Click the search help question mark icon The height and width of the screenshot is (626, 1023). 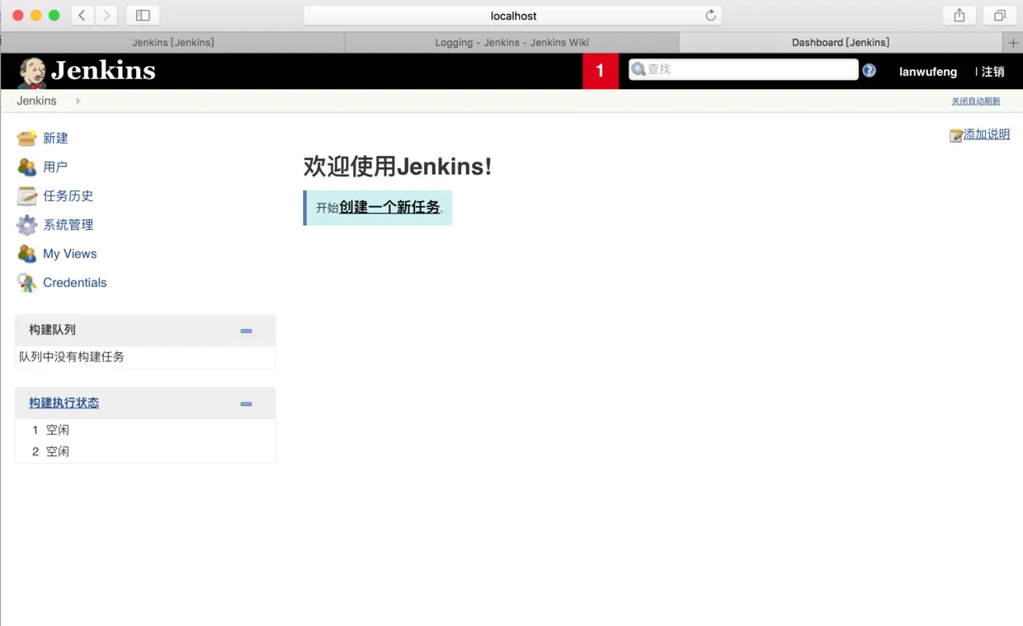[x=869, y=70]
